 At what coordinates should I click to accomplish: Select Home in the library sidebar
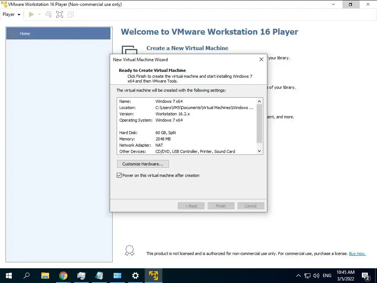tap(58, 34)
